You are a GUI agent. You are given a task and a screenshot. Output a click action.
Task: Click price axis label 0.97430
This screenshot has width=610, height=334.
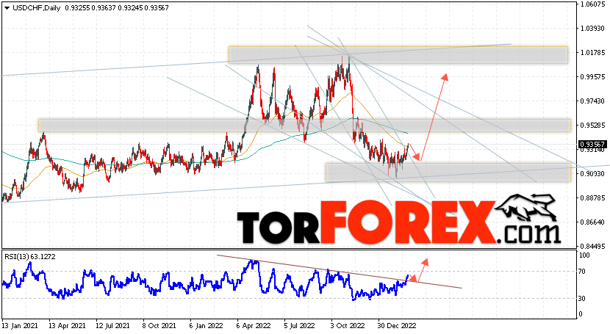click(593, 101)
